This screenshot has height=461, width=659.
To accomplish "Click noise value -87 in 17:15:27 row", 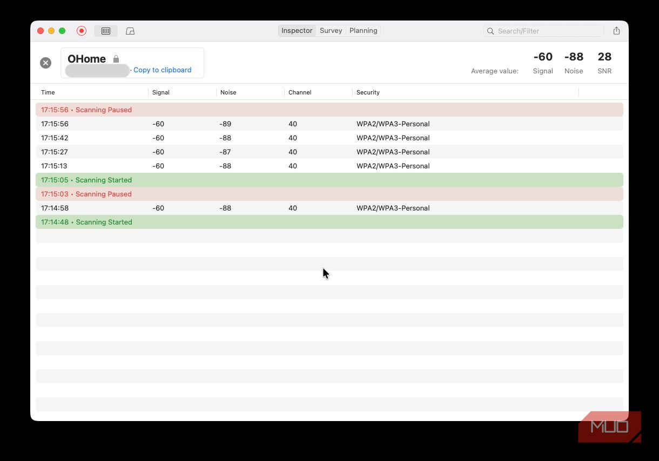I will click(225, 152).
